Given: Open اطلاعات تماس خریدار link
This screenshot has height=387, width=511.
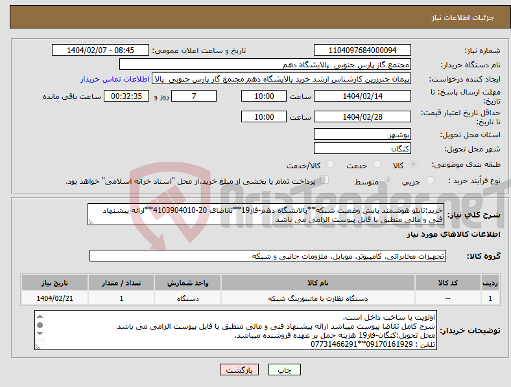Looking at the screenshot, I should coord(115,79).
